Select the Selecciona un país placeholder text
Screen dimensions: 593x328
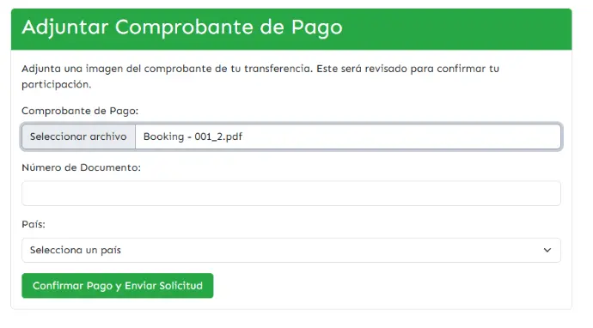[x=76, y=250]
